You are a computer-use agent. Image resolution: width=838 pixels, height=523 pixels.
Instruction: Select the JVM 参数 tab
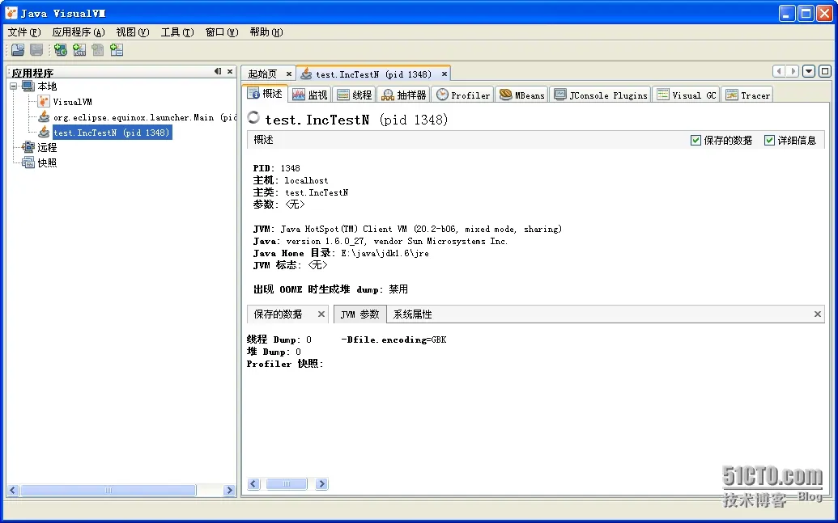tap(359, 314)
